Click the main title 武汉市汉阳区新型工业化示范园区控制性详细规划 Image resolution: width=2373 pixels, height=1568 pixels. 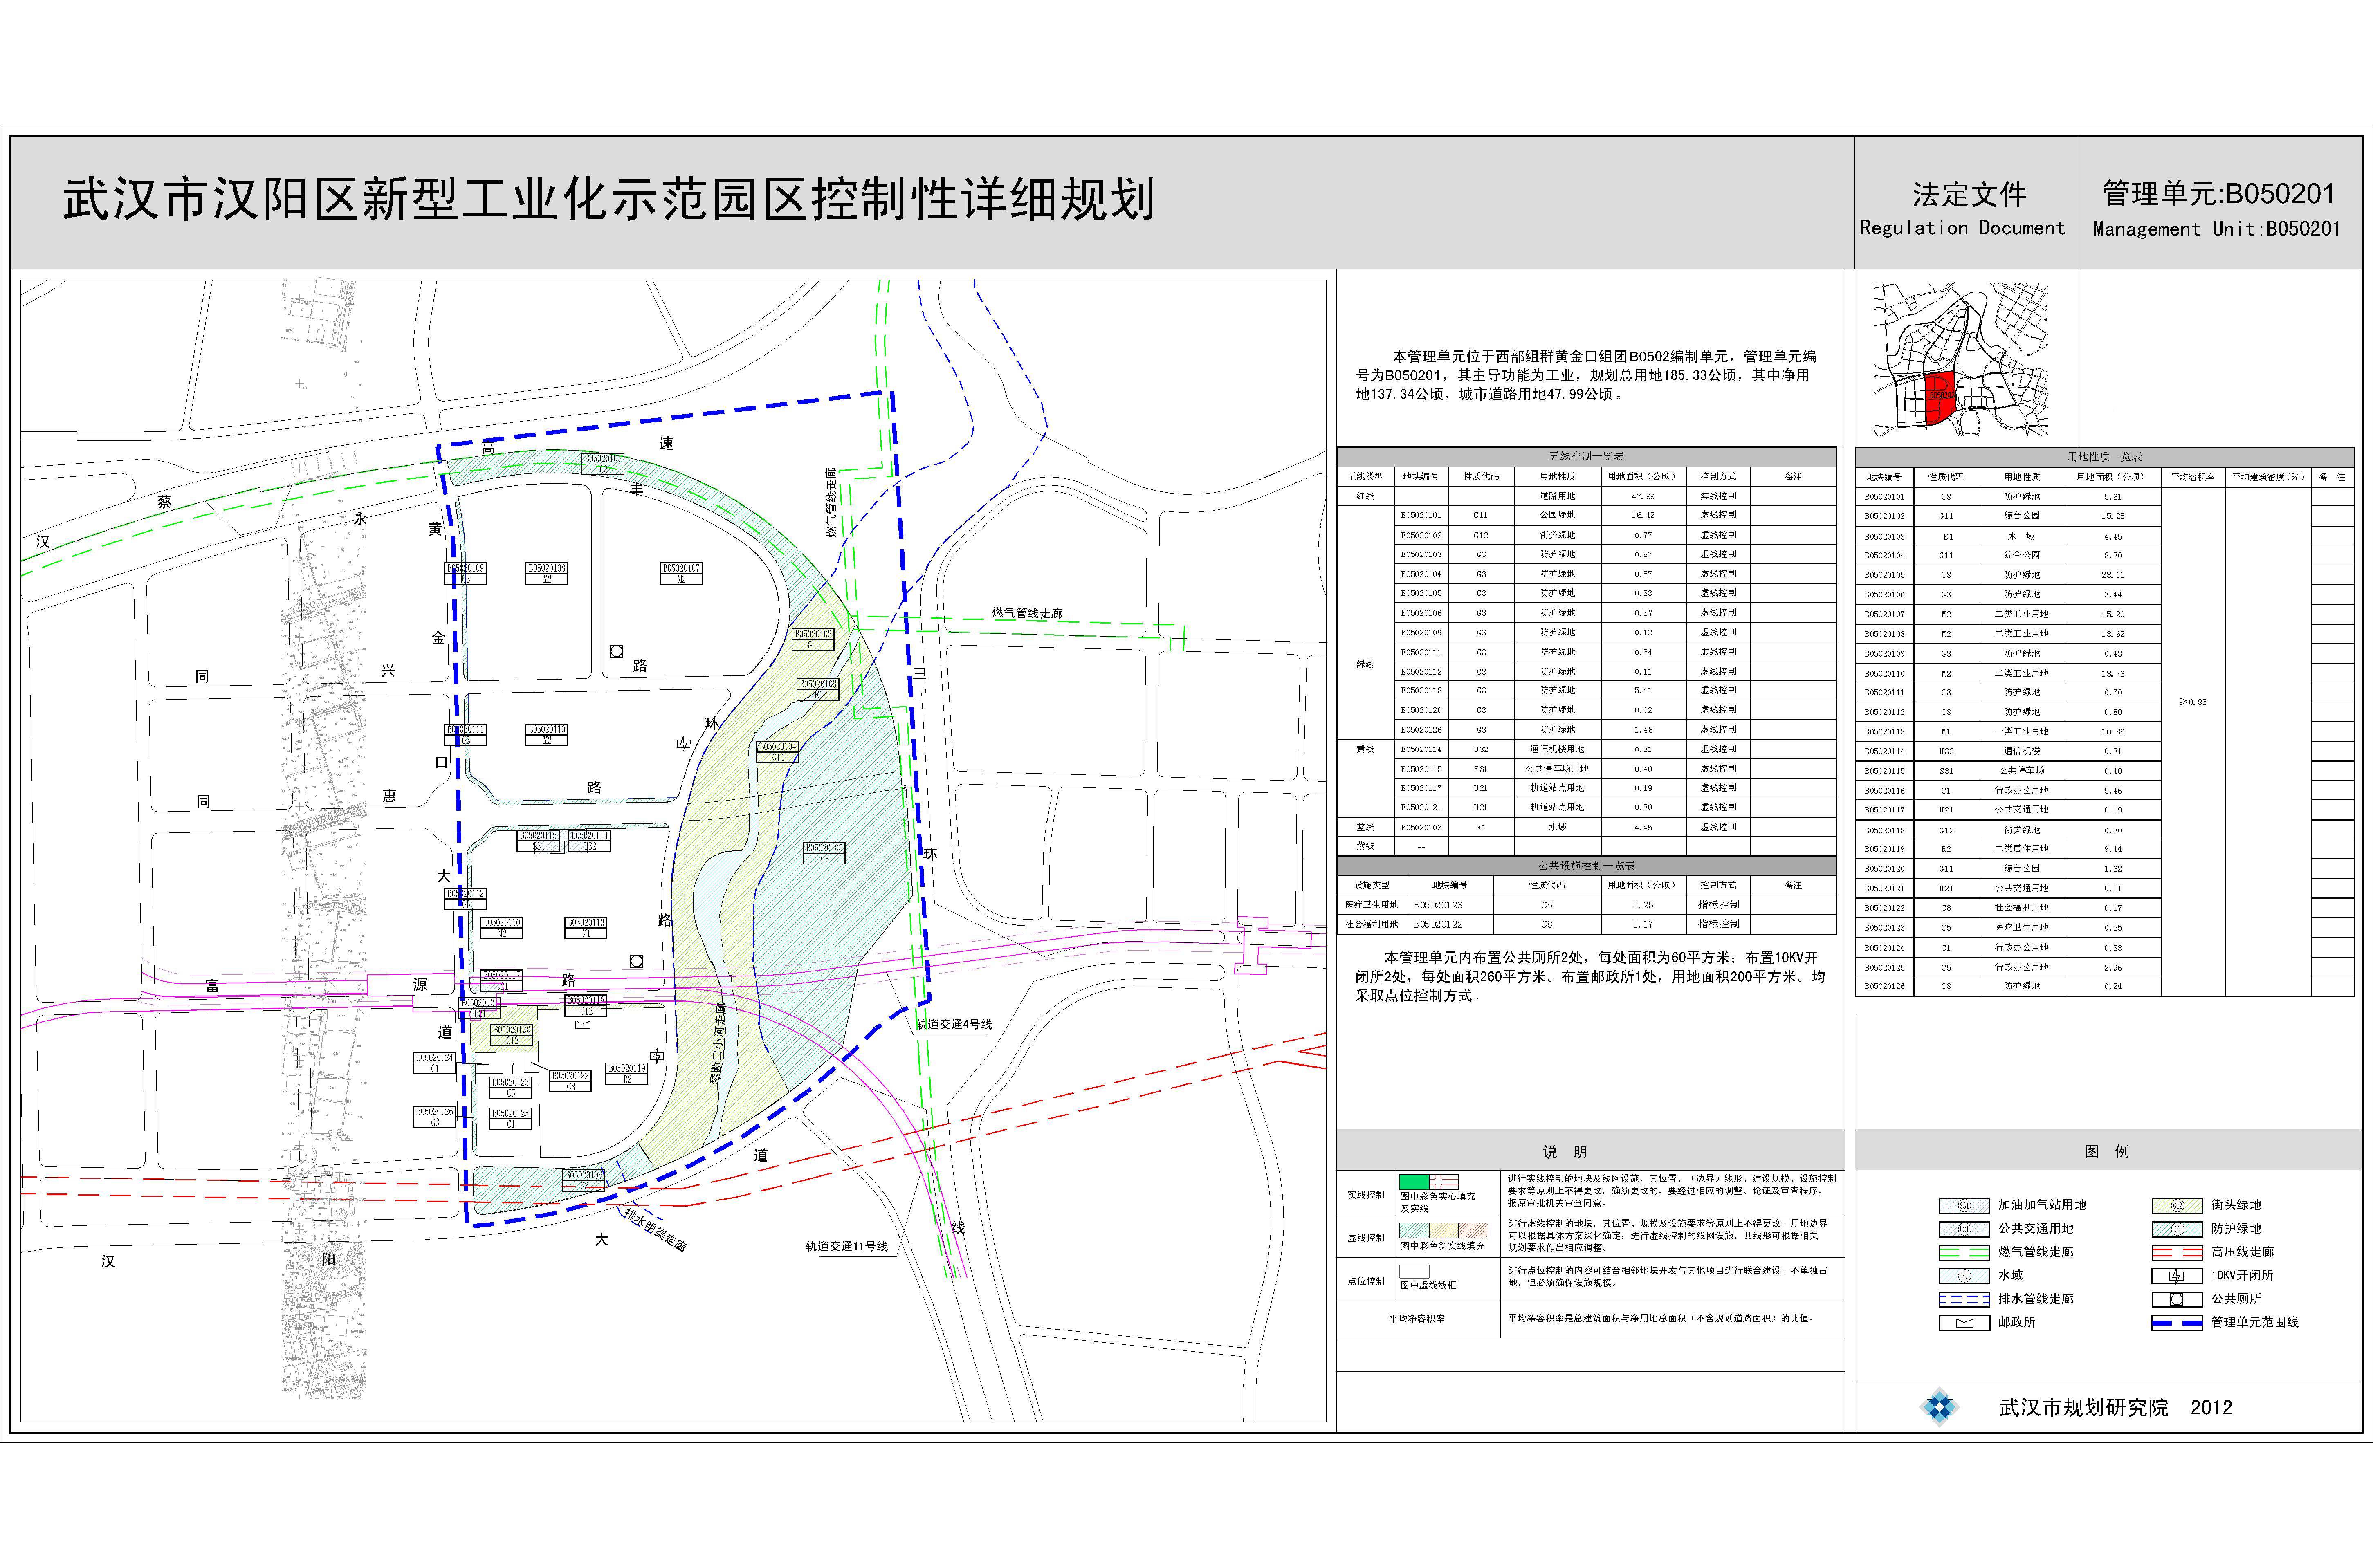[609, 200]
